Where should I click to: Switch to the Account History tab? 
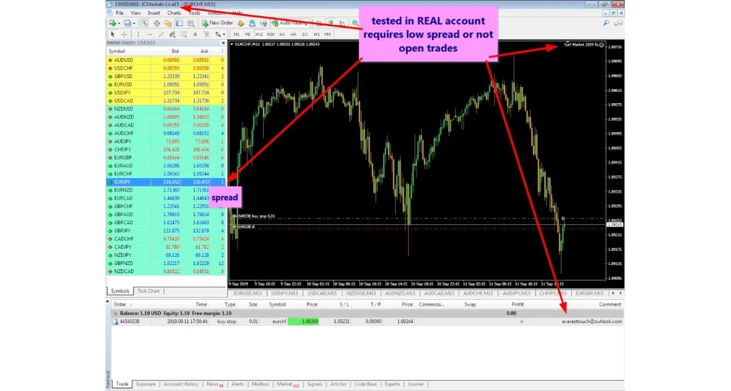point(181,384)
